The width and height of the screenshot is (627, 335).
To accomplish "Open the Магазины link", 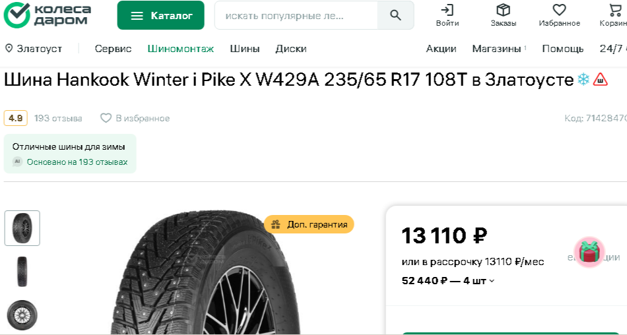I will pyautogui.click(x=496, y=49).
